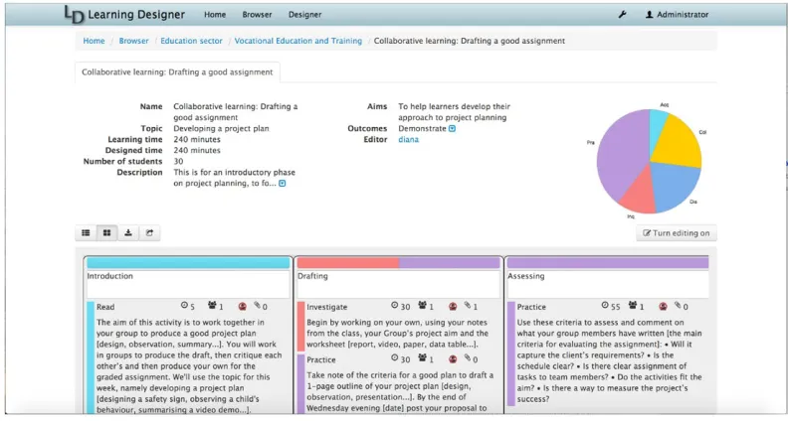
Task: Go to Home breadcrumb link
Action: click(x=94, y=41)
